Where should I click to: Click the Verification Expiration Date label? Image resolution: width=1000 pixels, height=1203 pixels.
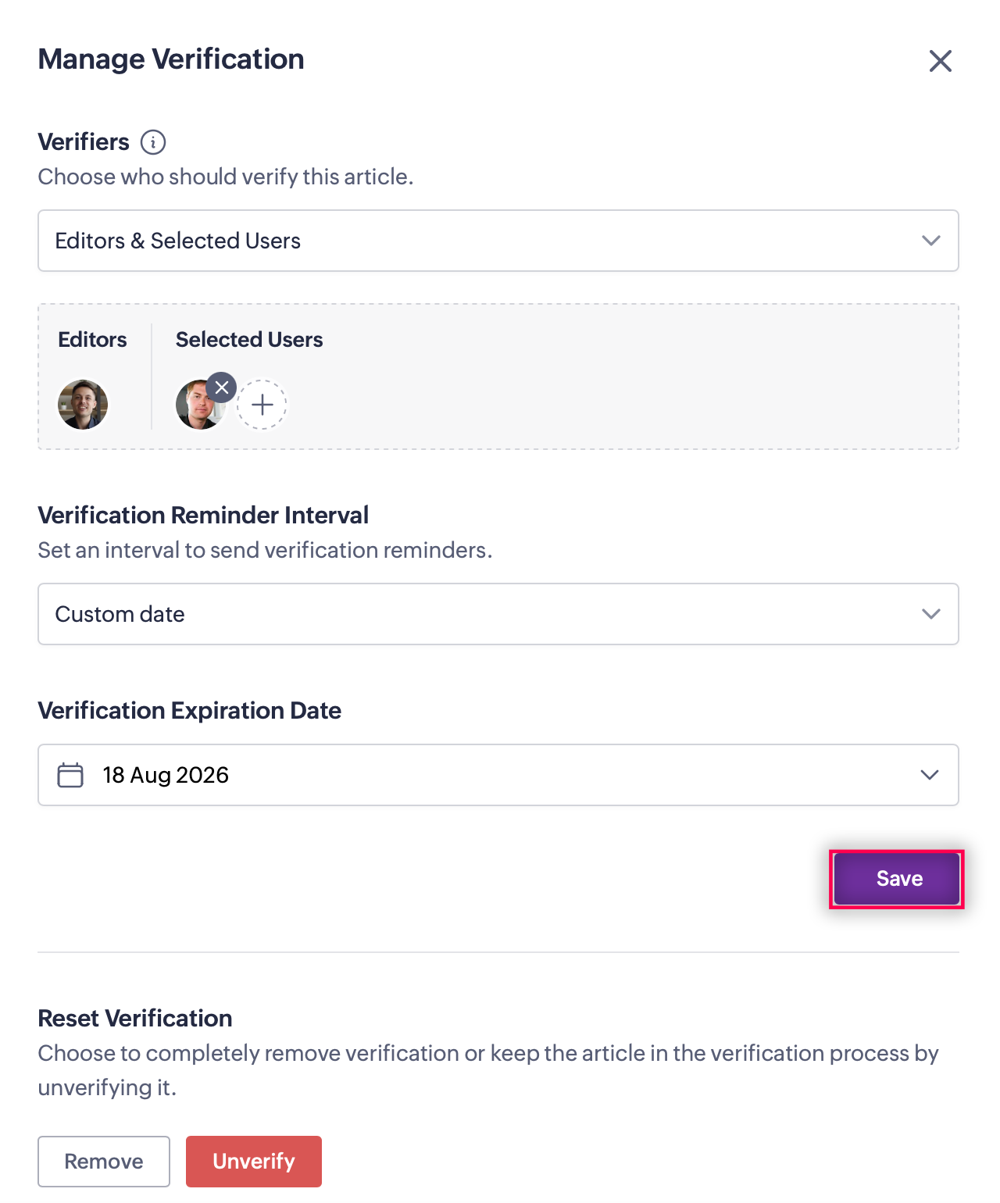click(x=190, y=711)
